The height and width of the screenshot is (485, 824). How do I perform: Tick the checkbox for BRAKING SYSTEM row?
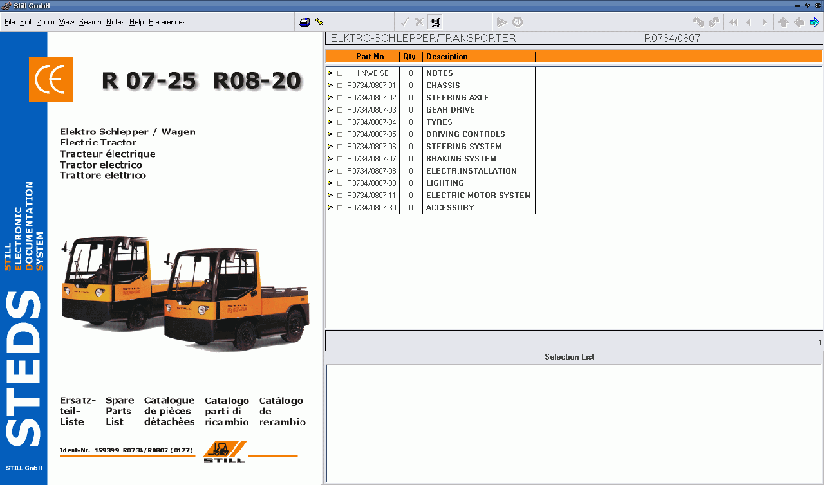tap(340, 159)
